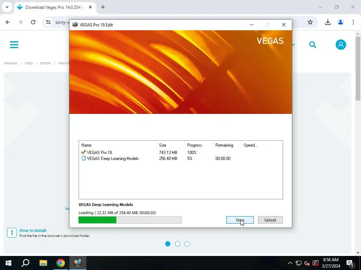Open the notification center icon

click(x=350, y=263)
